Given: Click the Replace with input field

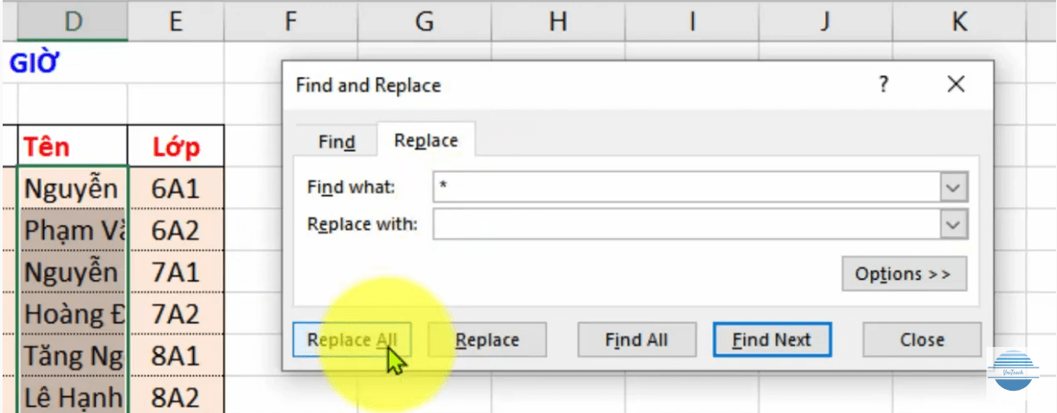Looking at the screenshot, I should pyautogui.click(x=688, y=224).
